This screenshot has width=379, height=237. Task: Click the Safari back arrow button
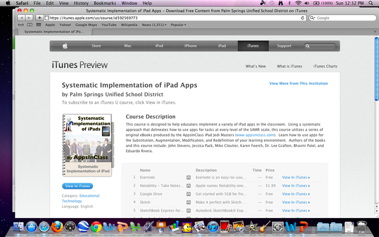pos(21,18)
